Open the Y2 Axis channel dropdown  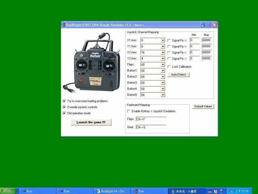(162, 59)
